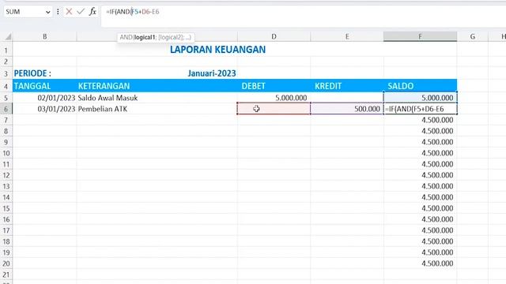The image size is (506, 284).
Task: Select row 6 header
Action: 6,109
